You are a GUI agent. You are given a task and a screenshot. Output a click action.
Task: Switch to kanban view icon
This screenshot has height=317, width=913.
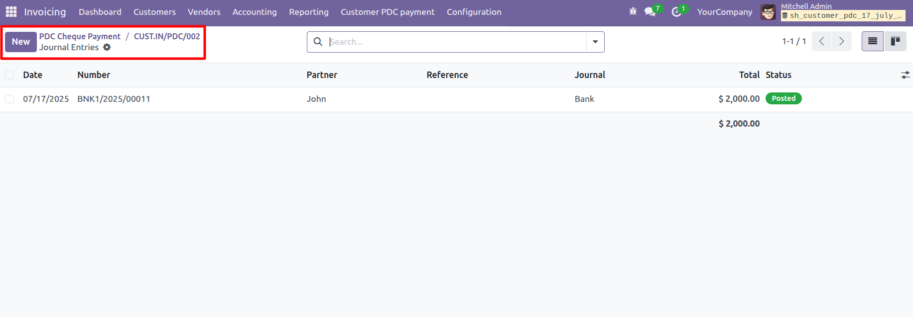pyautogui.click(x=895, y=41)
